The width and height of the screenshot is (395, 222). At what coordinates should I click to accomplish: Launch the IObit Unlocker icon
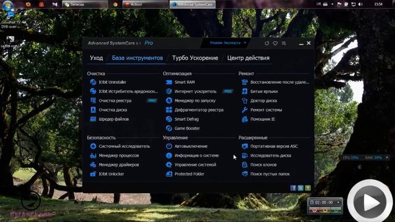point(93,174)
